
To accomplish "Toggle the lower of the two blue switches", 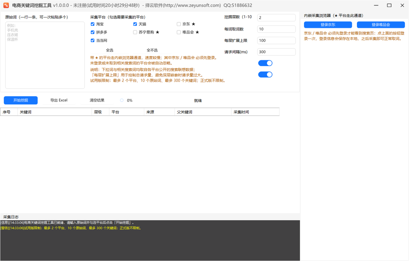I will point(265,75).
